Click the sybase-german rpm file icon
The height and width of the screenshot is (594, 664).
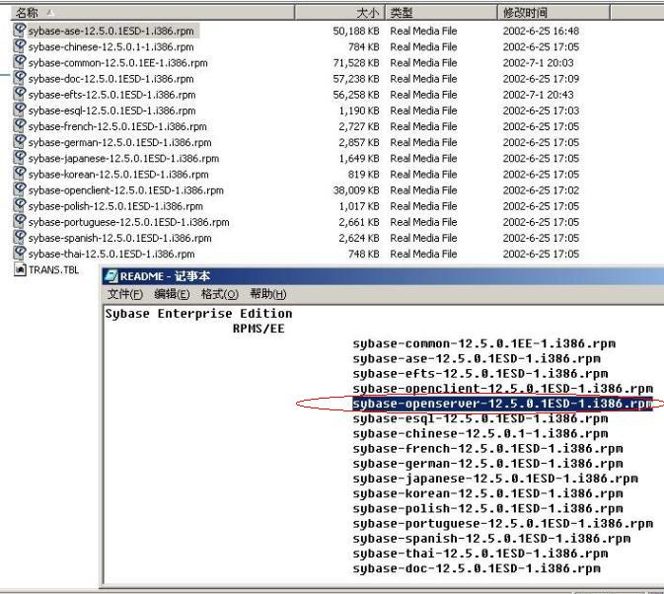[x=20, y=141]
